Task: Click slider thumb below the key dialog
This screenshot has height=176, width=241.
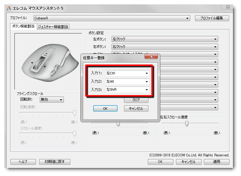Action: (118, 124)
